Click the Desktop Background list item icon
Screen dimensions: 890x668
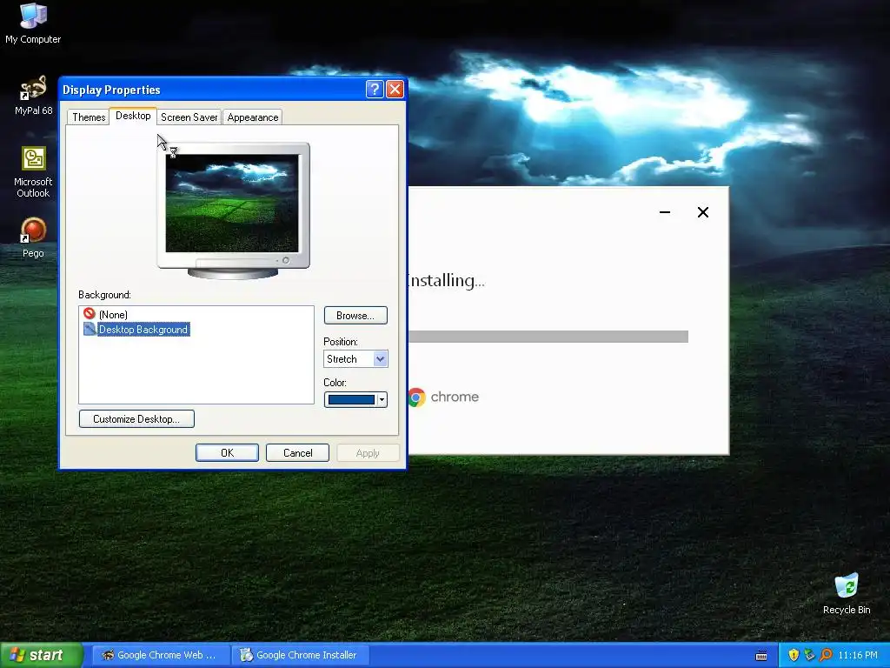(x=90, y=329)
